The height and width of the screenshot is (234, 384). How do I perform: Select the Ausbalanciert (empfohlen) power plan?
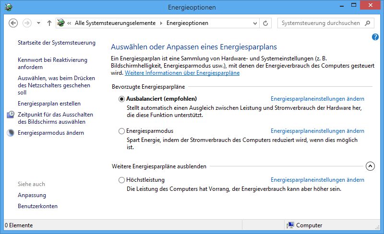(x=121, y=99)
